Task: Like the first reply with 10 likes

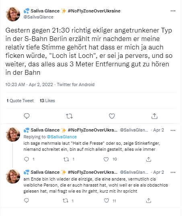Action: (106, 159)
